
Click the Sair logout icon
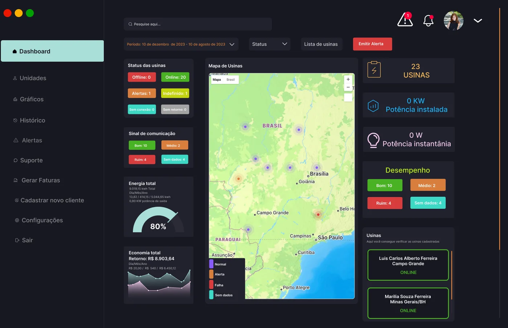click(x=17, y=240)
